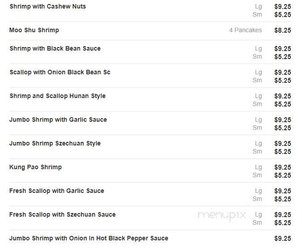Click the Shrimp with Black Bean Sauce item

tap(55, 48)
